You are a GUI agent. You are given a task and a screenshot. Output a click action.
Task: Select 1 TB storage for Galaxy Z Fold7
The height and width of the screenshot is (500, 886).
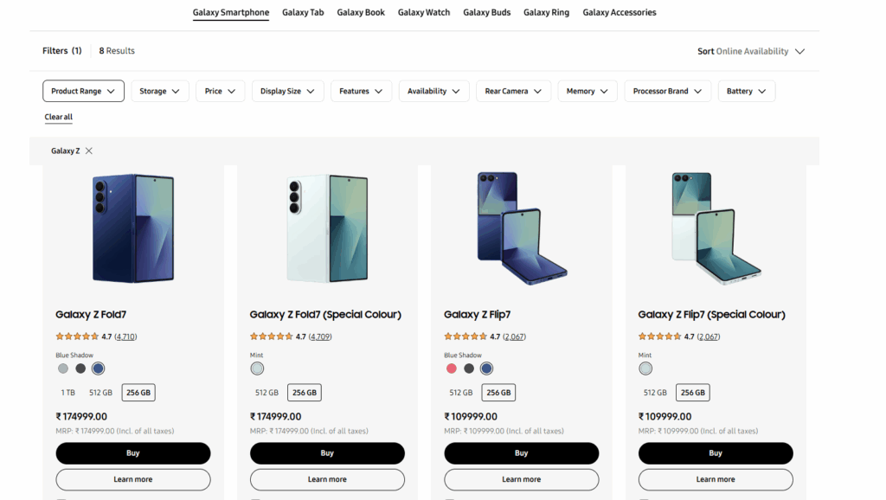tap(68, 393)
